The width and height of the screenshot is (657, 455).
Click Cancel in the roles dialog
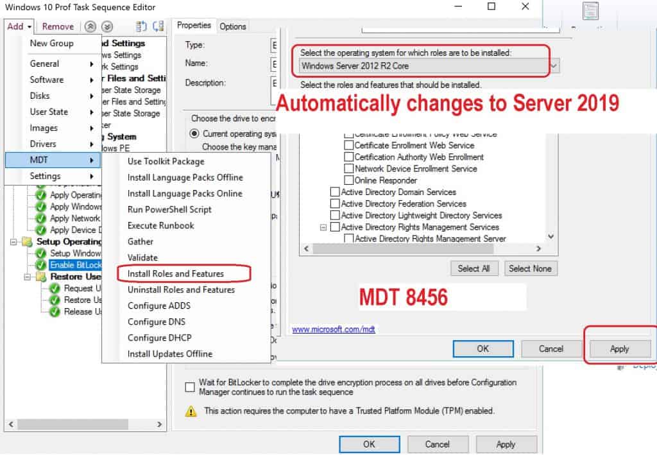(551, 348)
